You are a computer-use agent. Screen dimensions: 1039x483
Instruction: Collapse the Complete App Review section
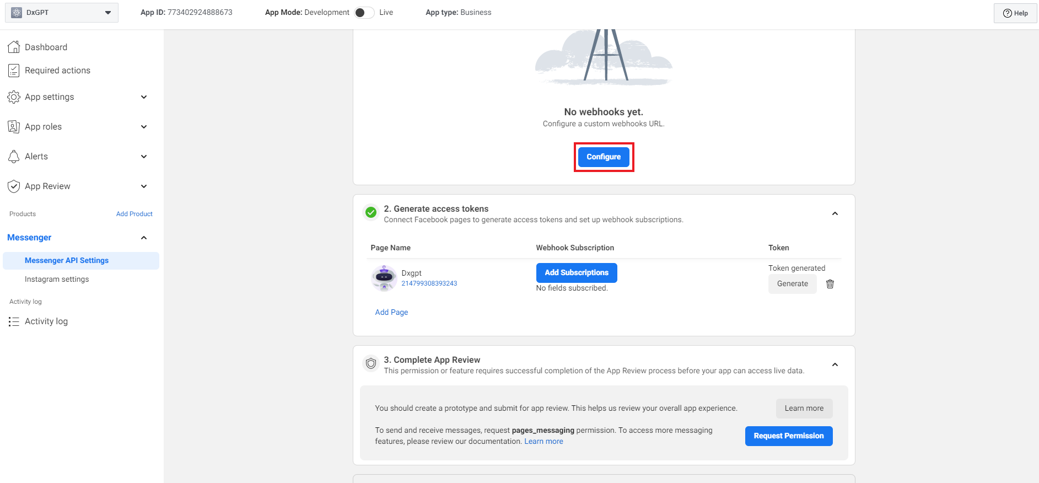pyautogui.click(x=835, y=365)
